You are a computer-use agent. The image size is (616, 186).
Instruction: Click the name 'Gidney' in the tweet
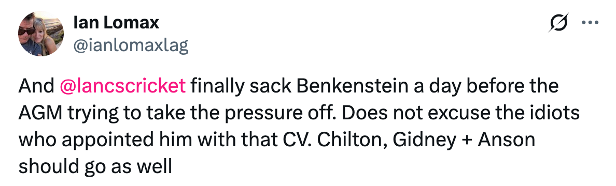[x=425, y=140]
